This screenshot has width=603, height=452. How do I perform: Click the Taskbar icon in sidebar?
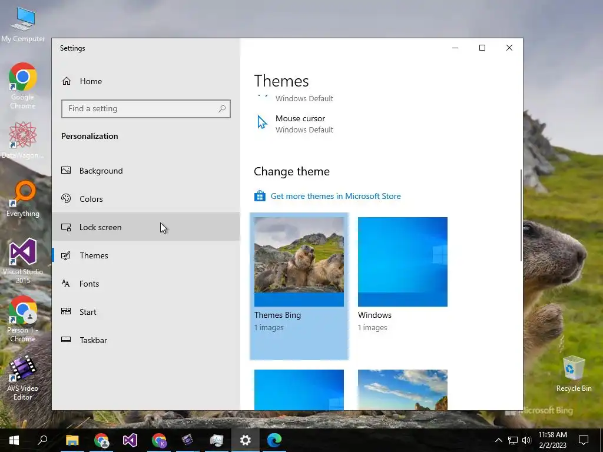click(66, 340)
